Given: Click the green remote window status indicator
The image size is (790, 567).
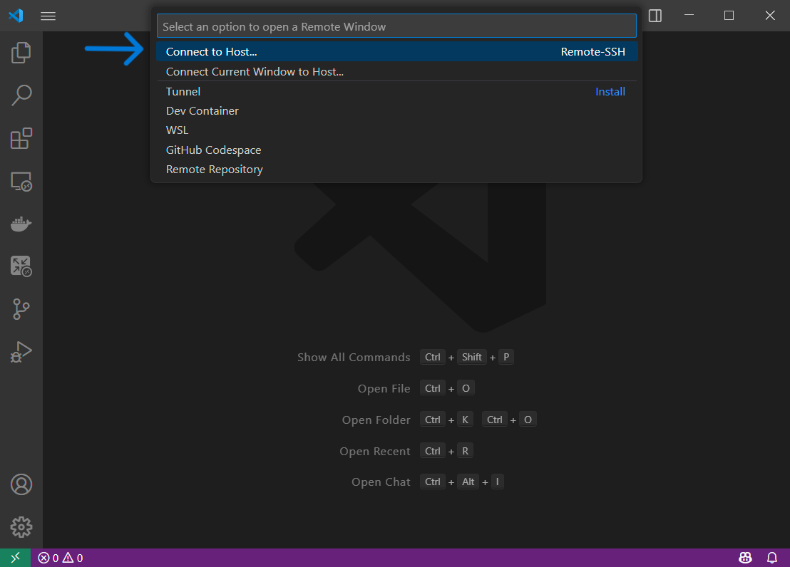Looking at the screenshot, I should (15, 558).
